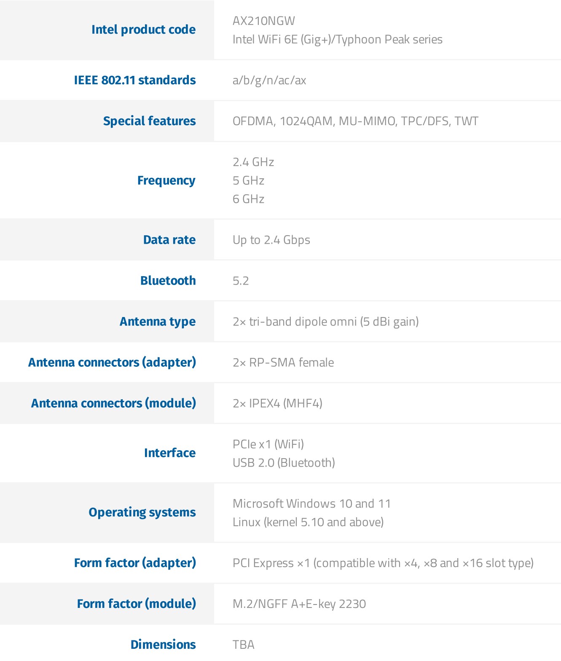Click the a/b/g/n/ac/ax standards value
561x661 pixels.
point(269,80)
